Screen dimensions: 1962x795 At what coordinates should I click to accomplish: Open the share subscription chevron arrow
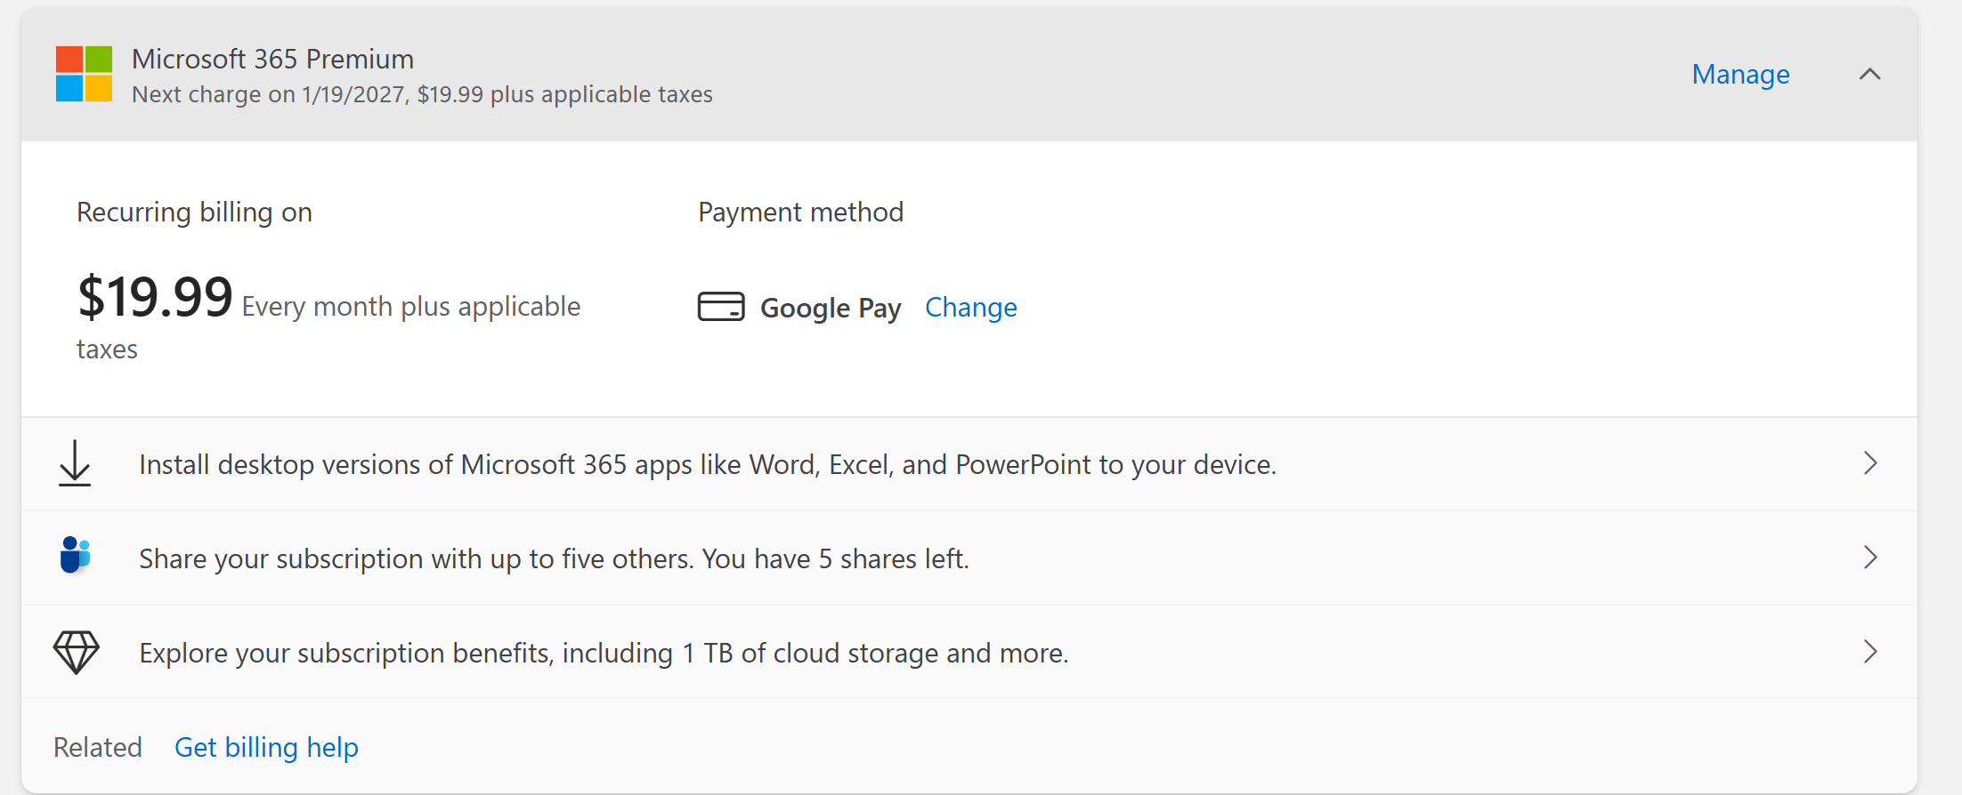[x=1870, y=558]
